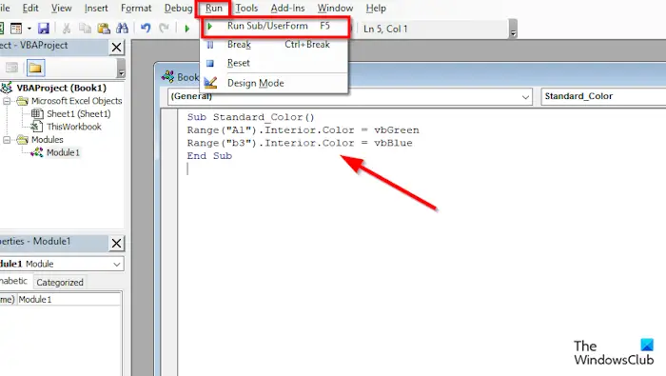Collapse the Modules folder node

(7, 140)
